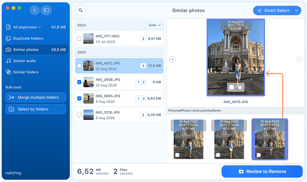Select the IMG_9655.JPG row thumbnail
This screenshot has width=307, height=182.
pos(88,98)
